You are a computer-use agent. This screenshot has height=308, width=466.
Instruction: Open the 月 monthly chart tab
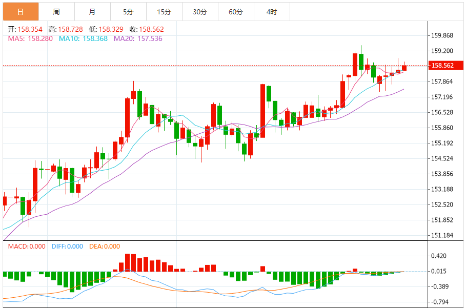92,11
